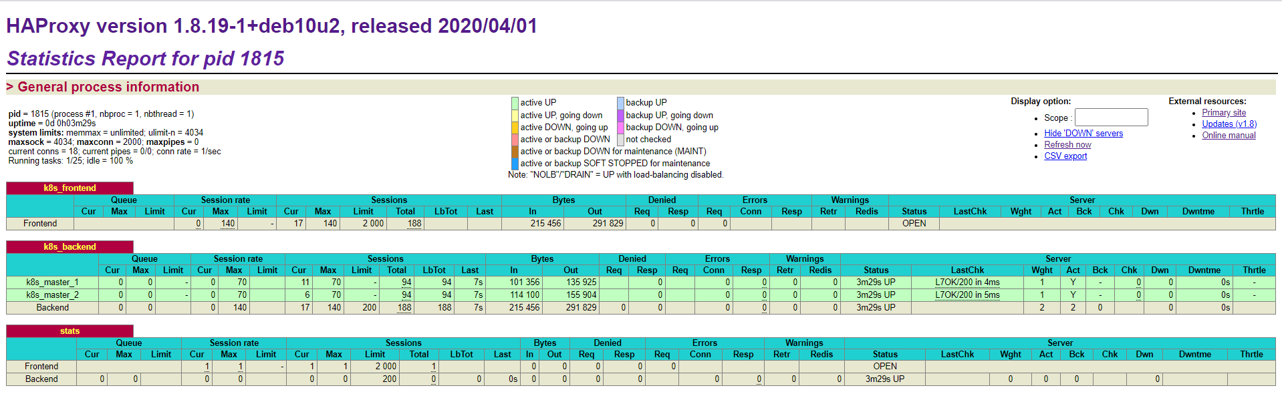Screen dimensions: 1282x394
Task: Click the Scope input field
Action: 1111,118
